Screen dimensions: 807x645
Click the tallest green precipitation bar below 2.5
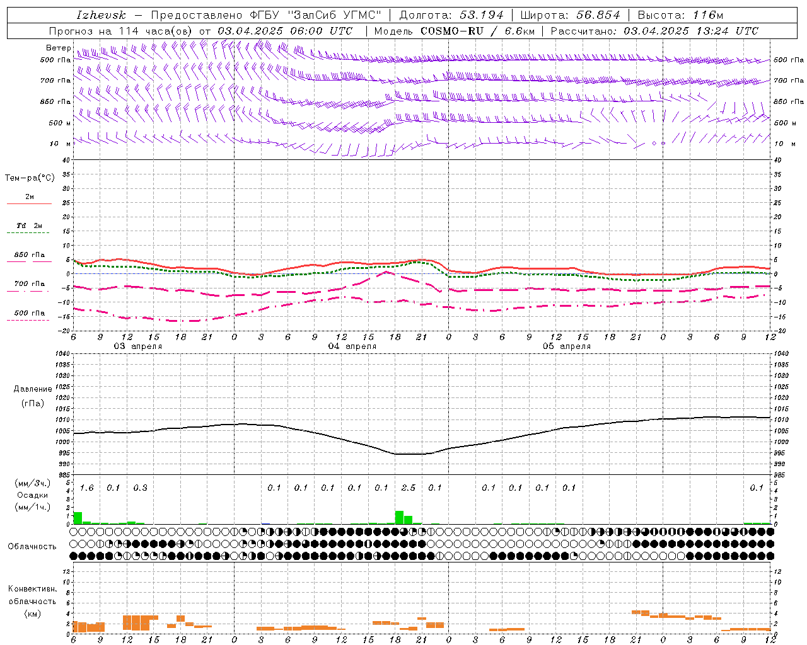[x=400, y=517]
